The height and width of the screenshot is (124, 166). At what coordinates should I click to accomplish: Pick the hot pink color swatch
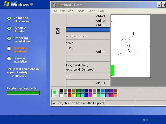click(111, 95)
